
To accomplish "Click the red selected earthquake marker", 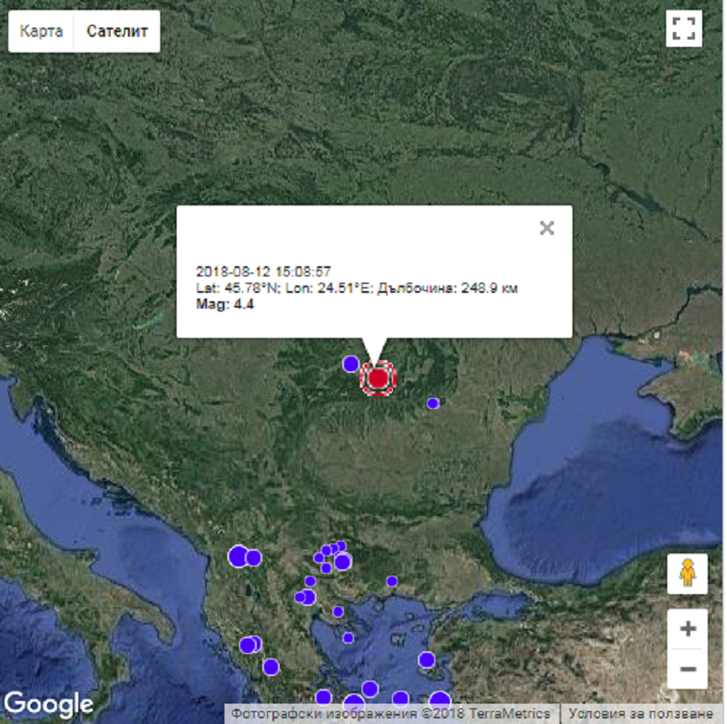I will click(x=377, y=379).
